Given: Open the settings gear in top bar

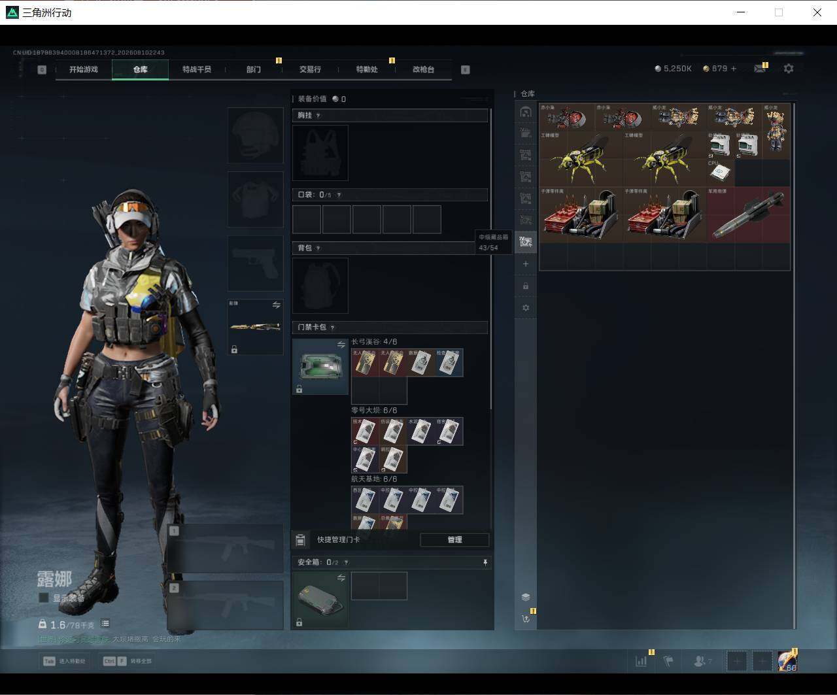Looking at the screenshot, I should click(x=789, y=69).
